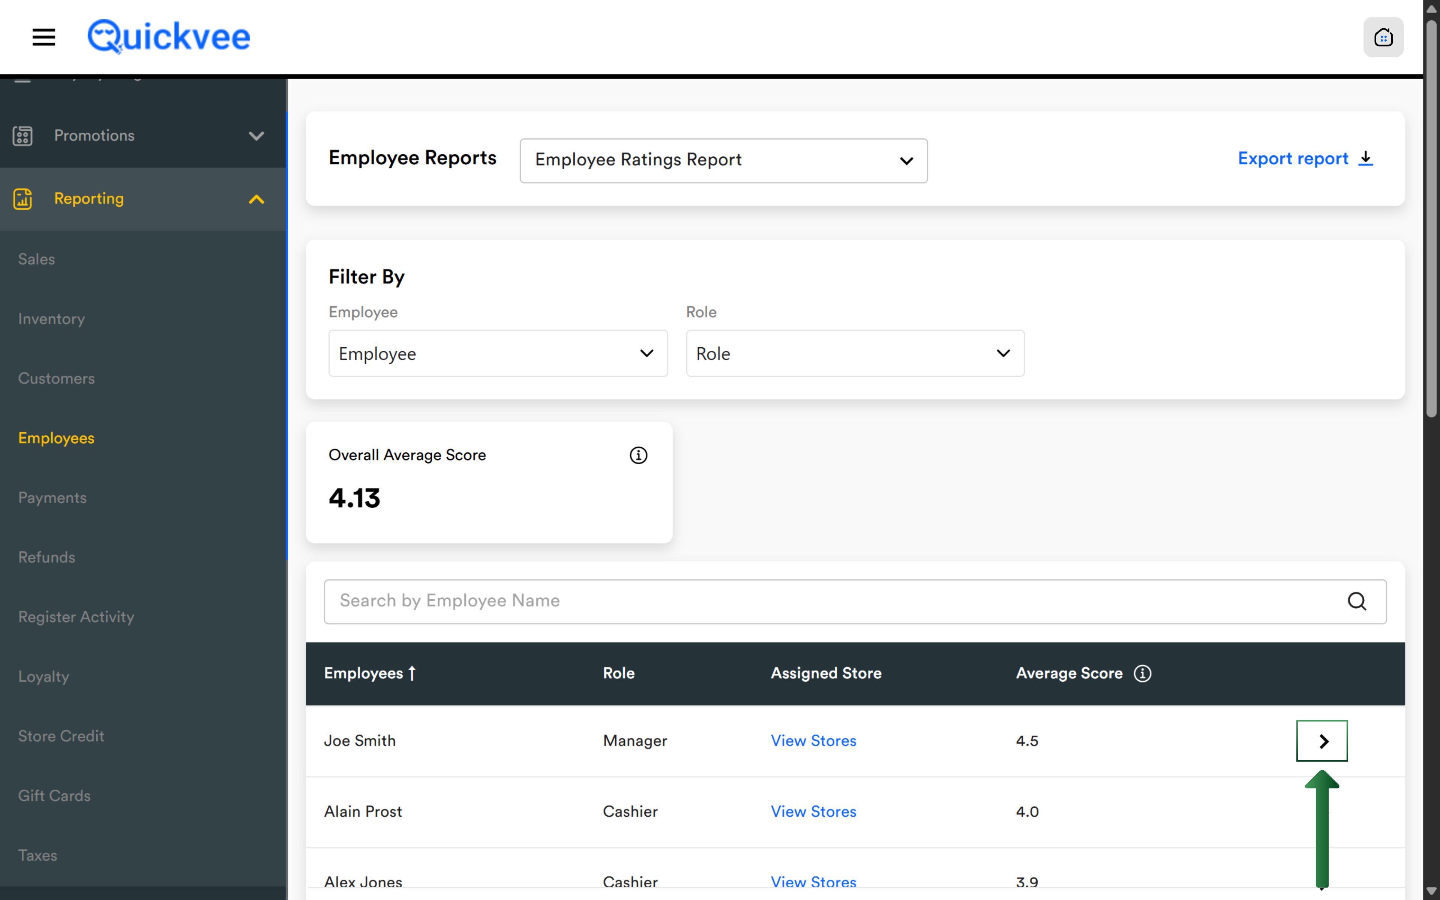Viewport: 1440px width, 900px height.
Task: Click the Search by Employee Name field
Action: tap(833, 601)
